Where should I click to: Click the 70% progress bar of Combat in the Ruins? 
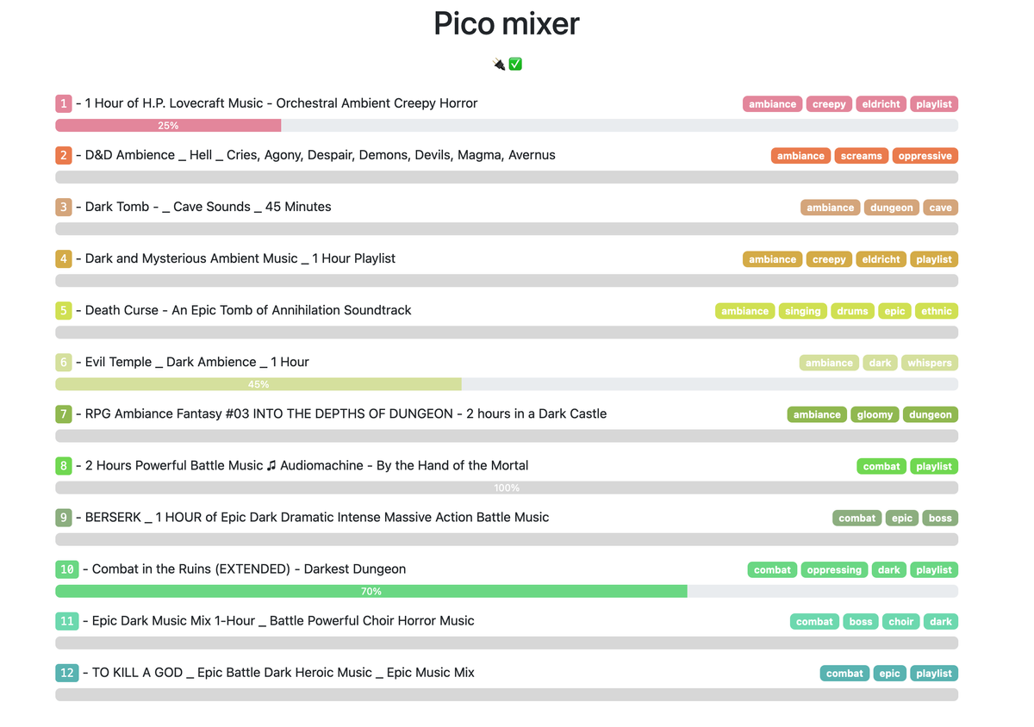(371, 591)
